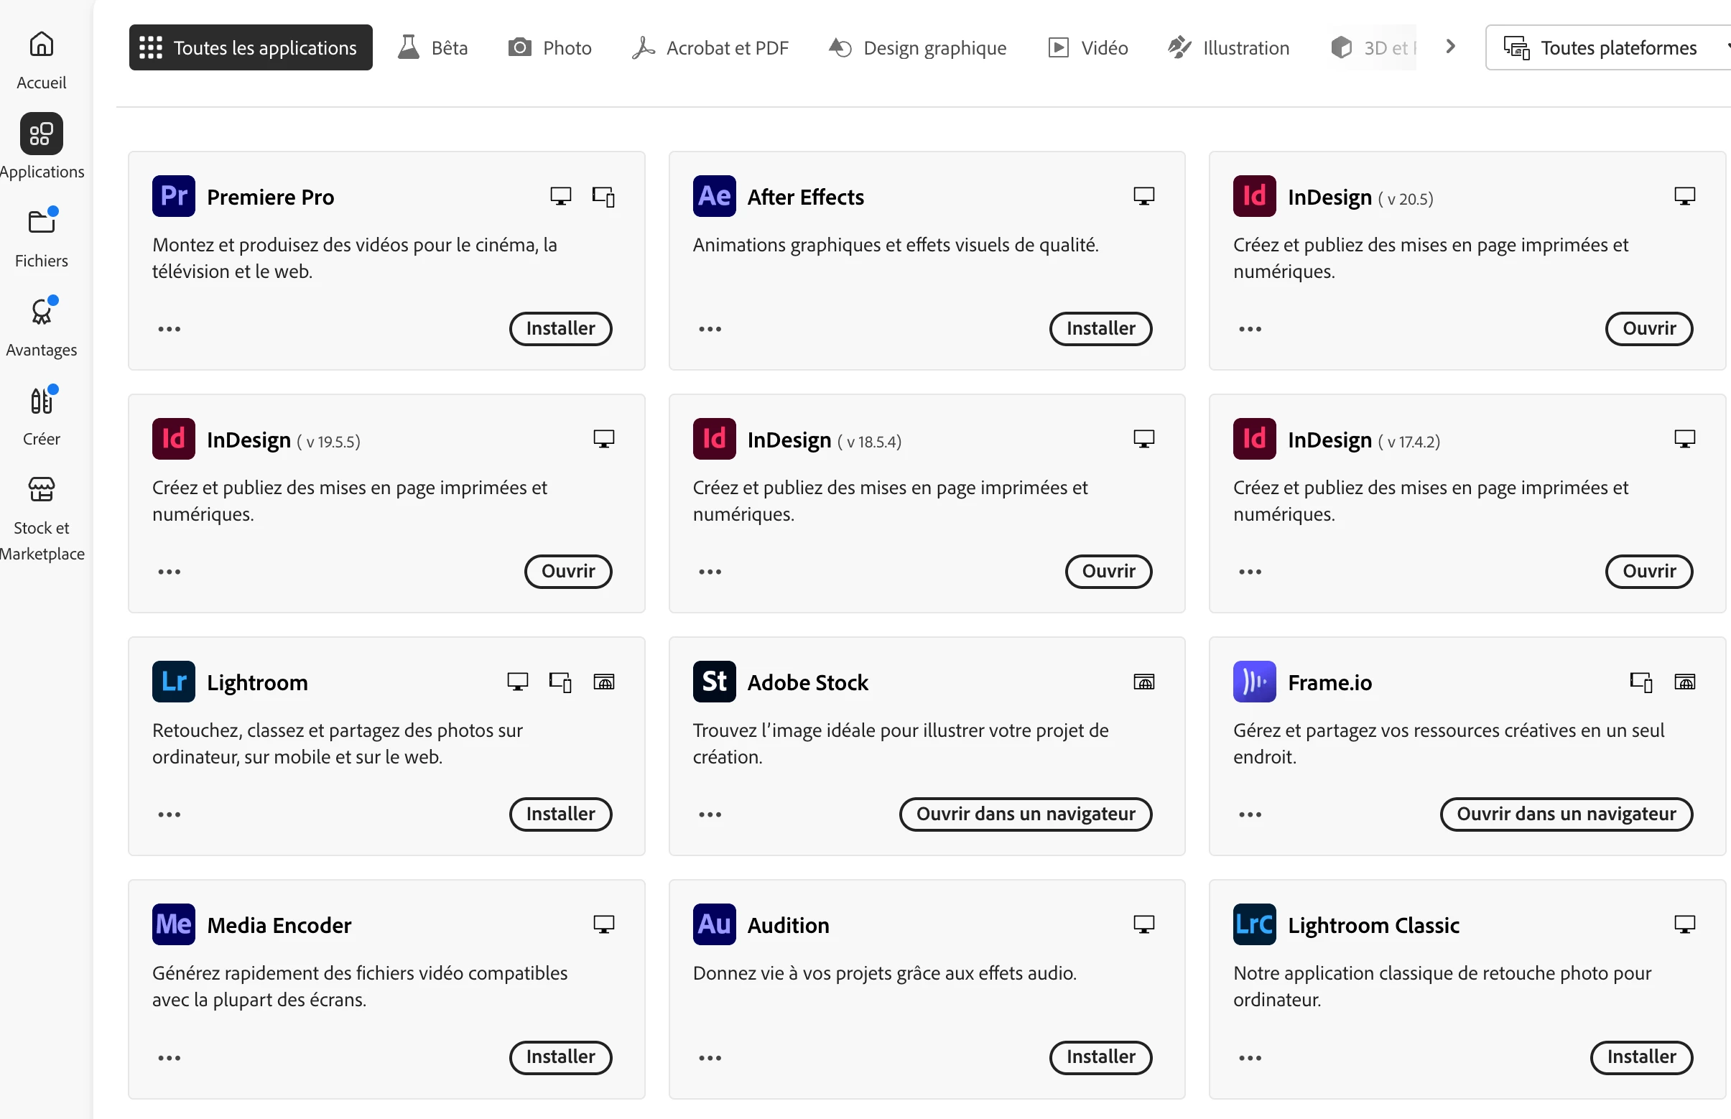The width and height of the screenshot is (1731, 1119).
Task: Click the Premiere Pro app icon
Action: tap(173, 196)
